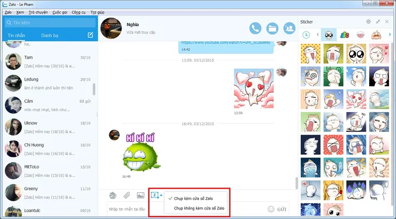Open the conversation with Chi Huong
The image size is (396, 219).
pyautogui.click(x=50, y=149)
